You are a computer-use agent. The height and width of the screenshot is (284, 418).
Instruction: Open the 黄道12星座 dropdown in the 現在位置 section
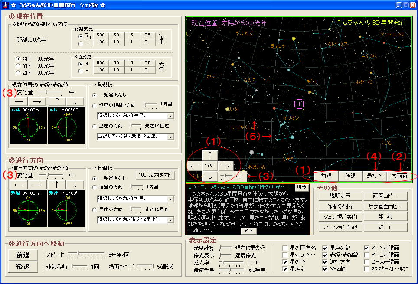[x=171, y=137]
